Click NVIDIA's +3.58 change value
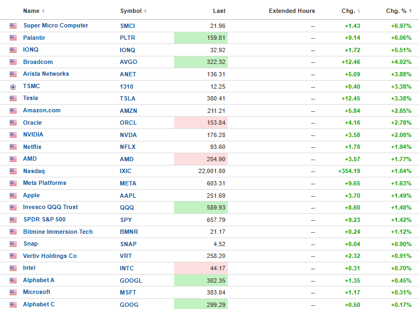Viewport: 419px width, 309px height. (x=352, y=135)
